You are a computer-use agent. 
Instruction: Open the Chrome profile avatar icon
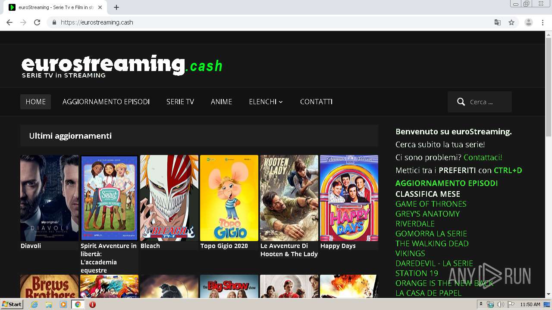529,22
